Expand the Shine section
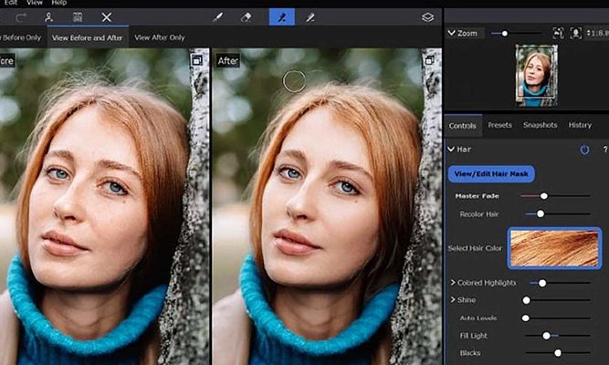Image resolution: width=609 pixels, height=365 pixels. [453, 299]
